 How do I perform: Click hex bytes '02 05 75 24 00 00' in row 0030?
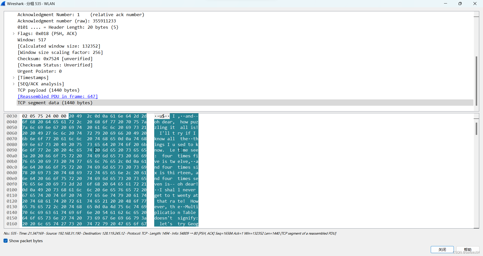pyautogui.click(x=44, y=116)
